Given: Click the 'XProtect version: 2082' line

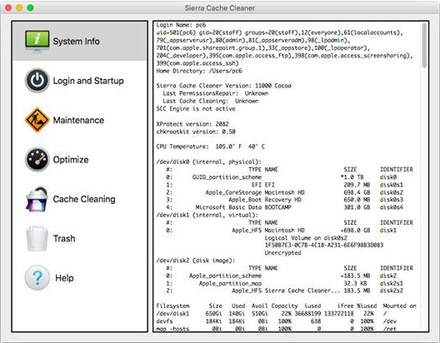Looking at the screenshot, I should [192, 124].
